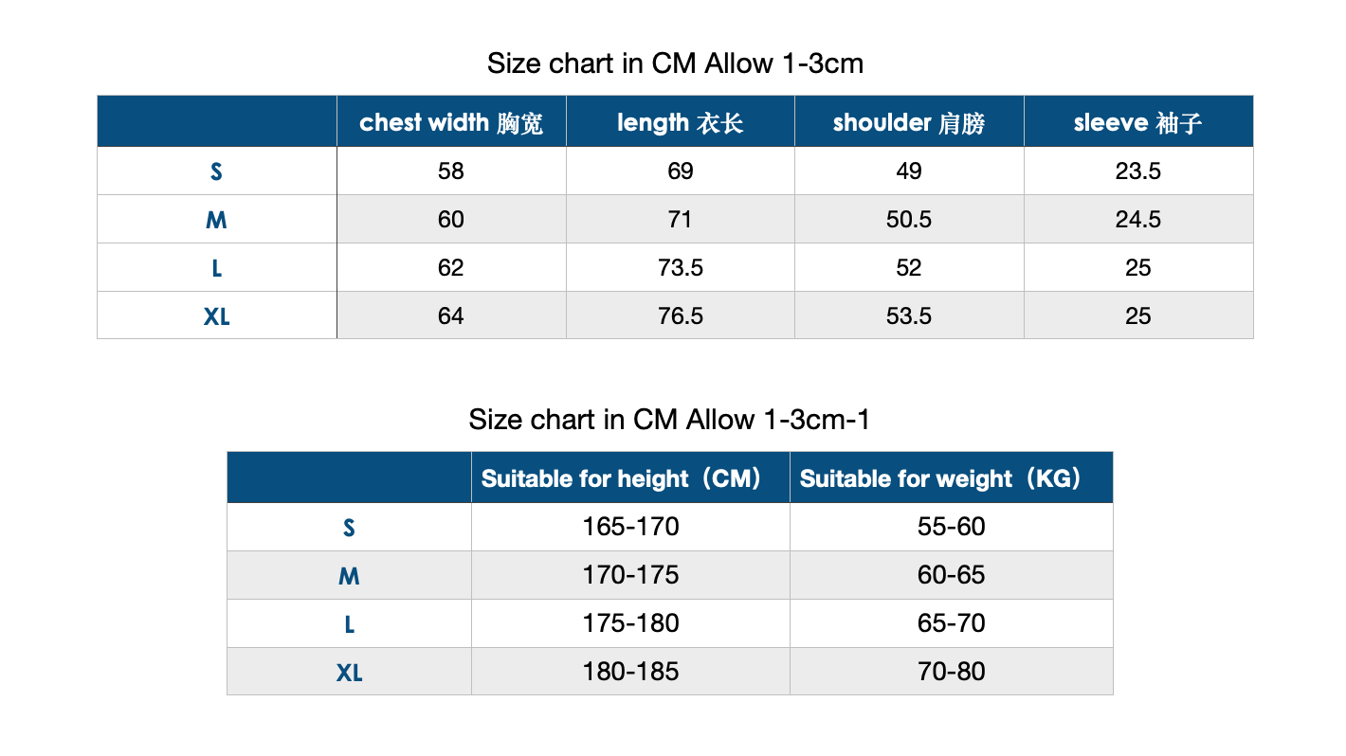Select the S row label in measurements table
This screenshot has height=756, width=1346.
(x=216, y=171)
